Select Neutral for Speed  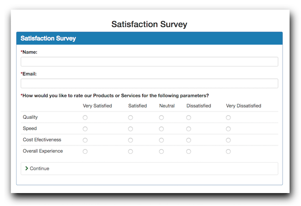pos(162,129)
